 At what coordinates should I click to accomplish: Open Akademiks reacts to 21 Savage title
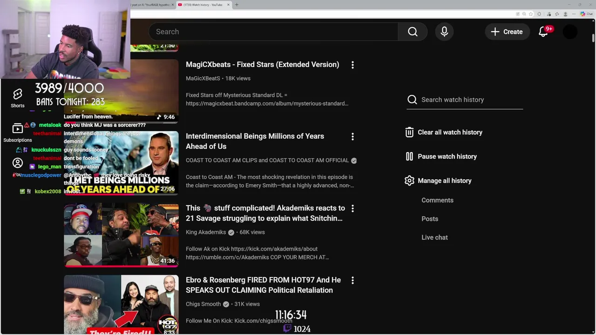click(x=265, y=213)
